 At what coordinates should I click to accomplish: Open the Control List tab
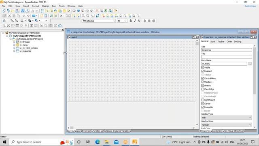coord(217,131)
